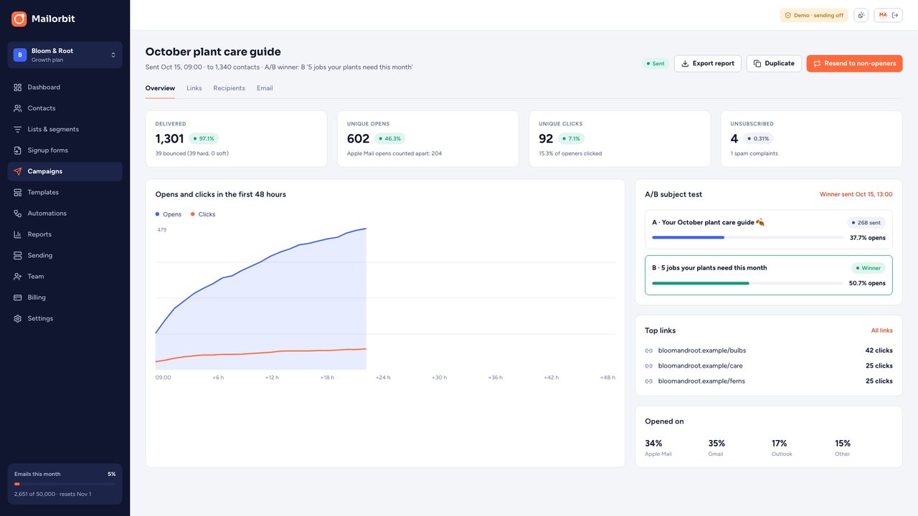Go to Billing

[x=65, y=297]
